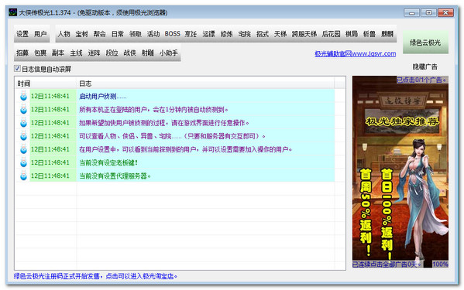Screen dimensions: 464x290
Task: Close the 大侠传极光 window
Action: 445,12
